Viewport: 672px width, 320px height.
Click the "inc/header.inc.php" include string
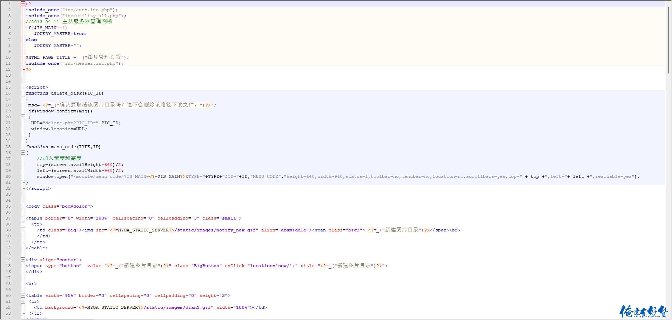coord(90,63)
